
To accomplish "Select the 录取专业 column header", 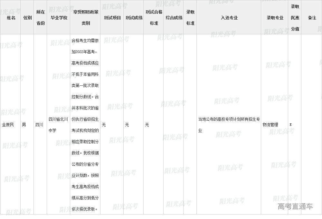I will click(275, 18).
